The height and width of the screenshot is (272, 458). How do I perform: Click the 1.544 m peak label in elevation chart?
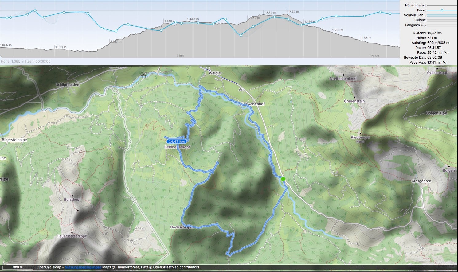point(293,12)
